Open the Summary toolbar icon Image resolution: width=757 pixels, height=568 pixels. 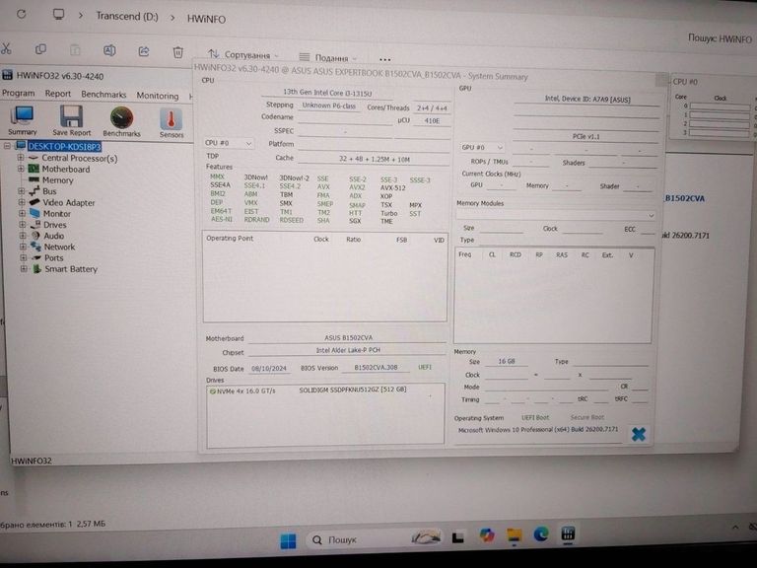tap(22, 120)
